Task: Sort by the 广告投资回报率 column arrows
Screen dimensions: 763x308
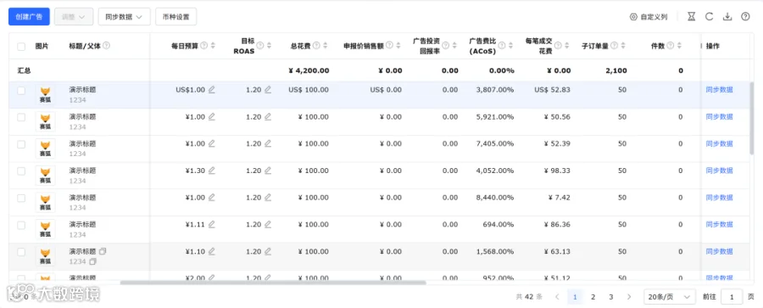Action: pyautogui.click(x=454, y=46)
